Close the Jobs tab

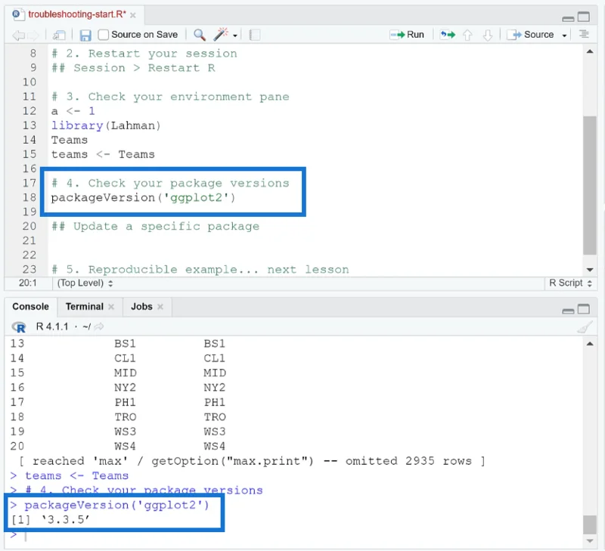click(x=160, y=307)
